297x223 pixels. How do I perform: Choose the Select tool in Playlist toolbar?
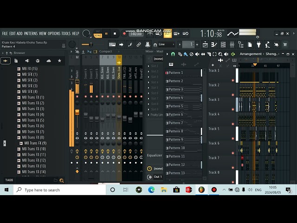[214, 54]
